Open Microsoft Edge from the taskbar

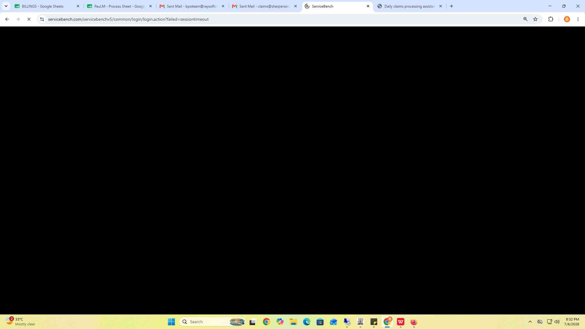click(x=307, y=322)
